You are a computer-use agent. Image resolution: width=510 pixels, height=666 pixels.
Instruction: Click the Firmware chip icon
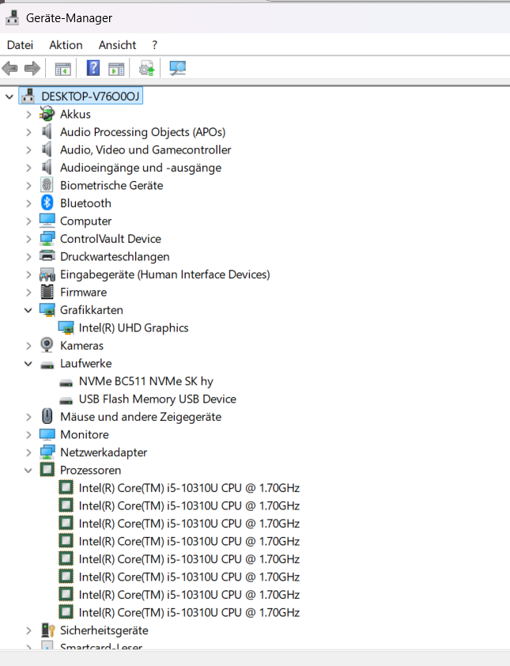(x=47, y=292)
